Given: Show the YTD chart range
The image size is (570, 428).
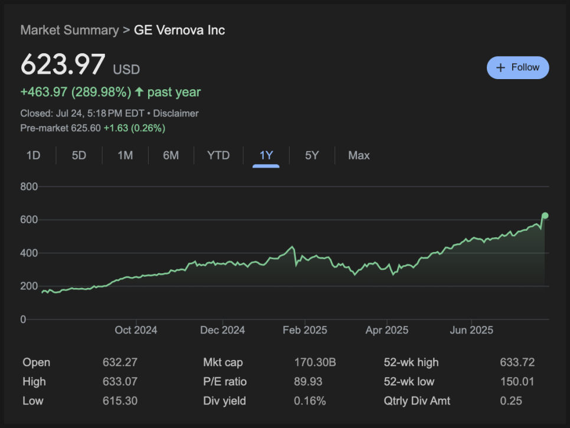Looking at the screenshot, I should tap(218, 156).
